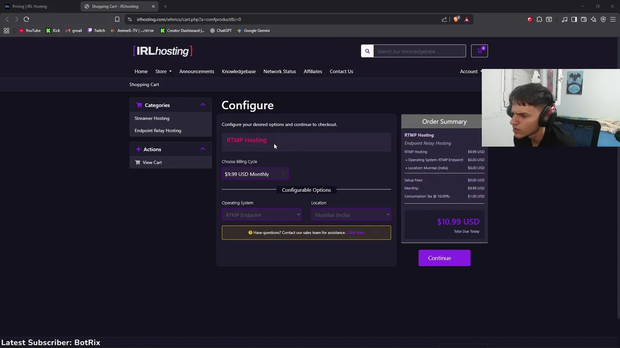Open the Brave Wallet icon

pyautogui.click(x=584, y=19)
